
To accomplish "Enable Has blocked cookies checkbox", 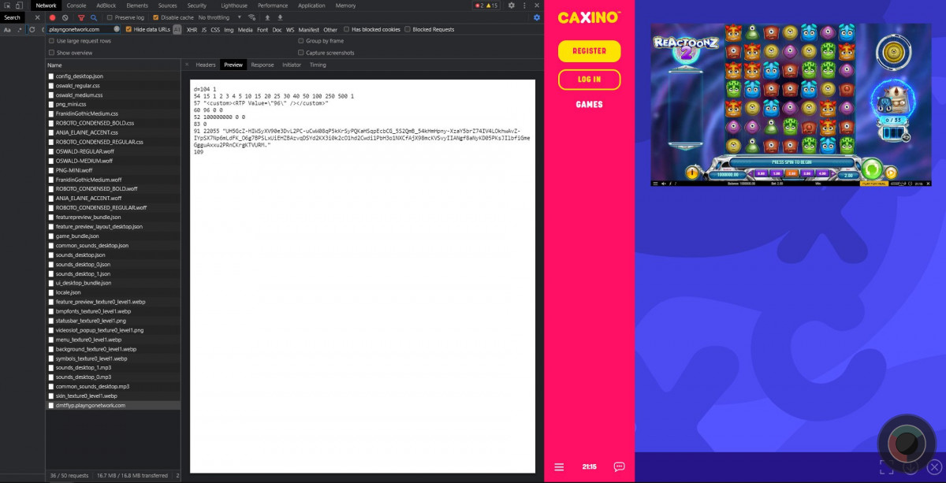I will [347, 29].
